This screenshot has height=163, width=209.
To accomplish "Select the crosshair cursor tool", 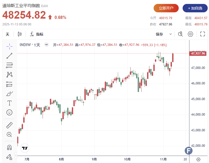I will pos(9,46).
